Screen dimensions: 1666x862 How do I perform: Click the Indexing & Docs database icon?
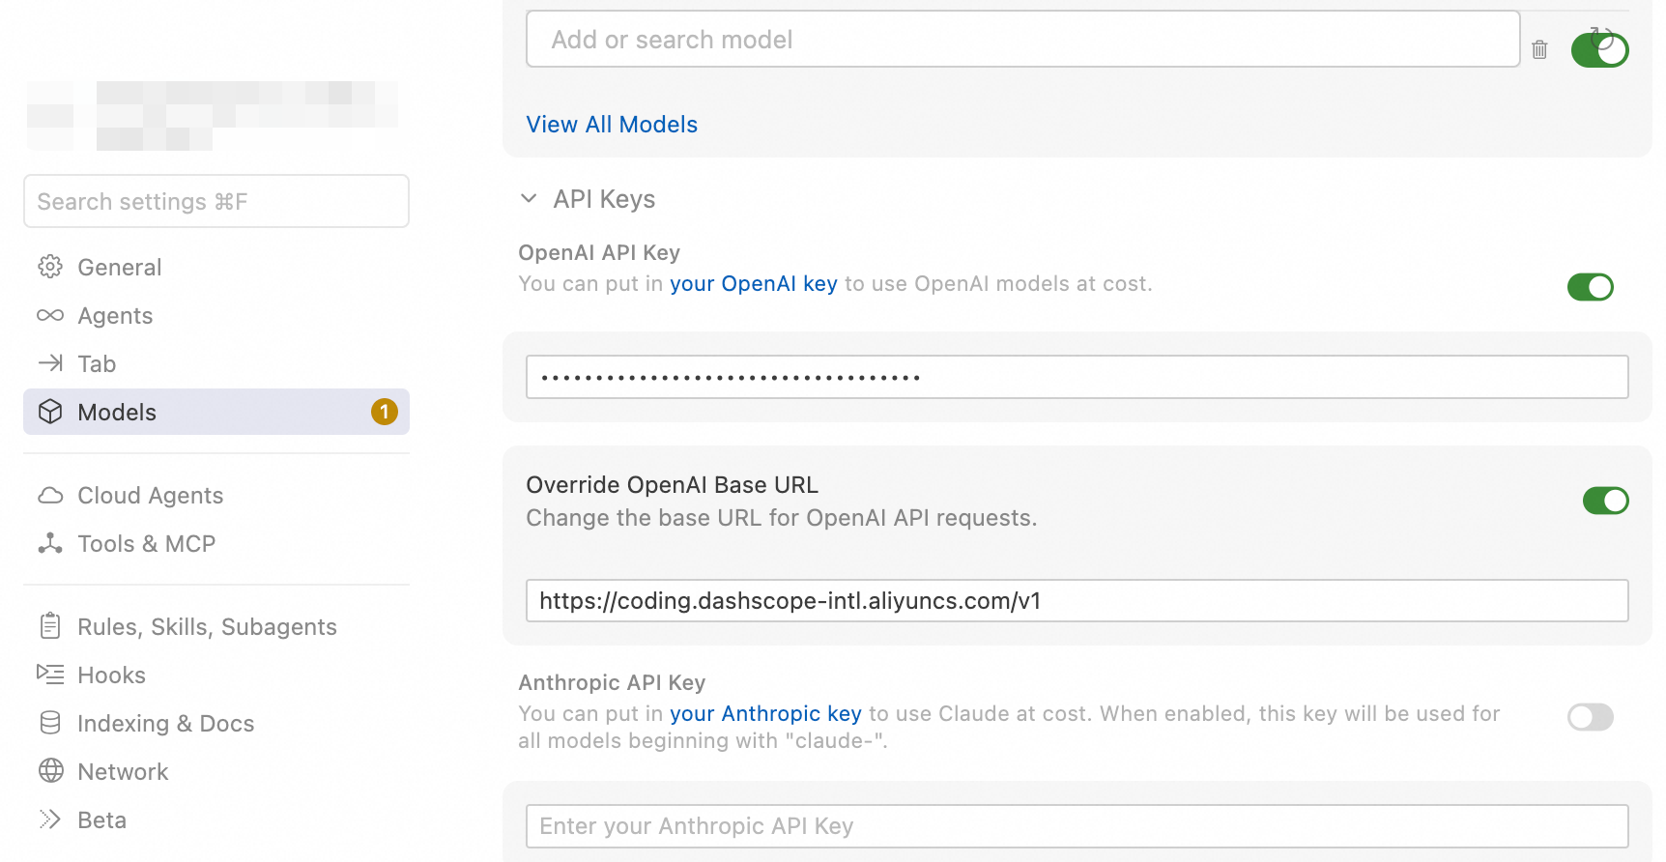[x=50, y=723]
